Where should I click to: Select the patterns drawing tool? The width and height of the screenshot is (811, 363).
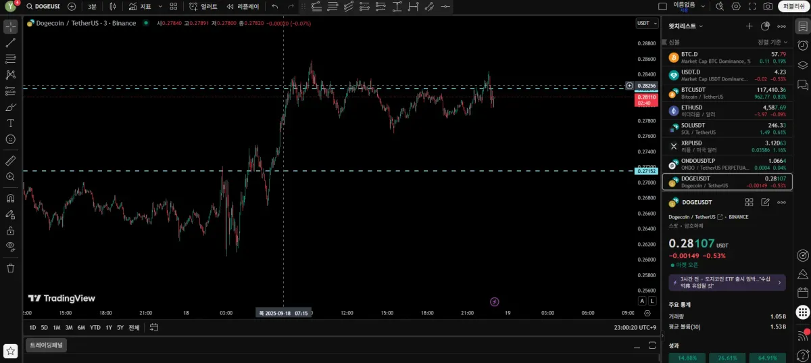pos(10,75)
